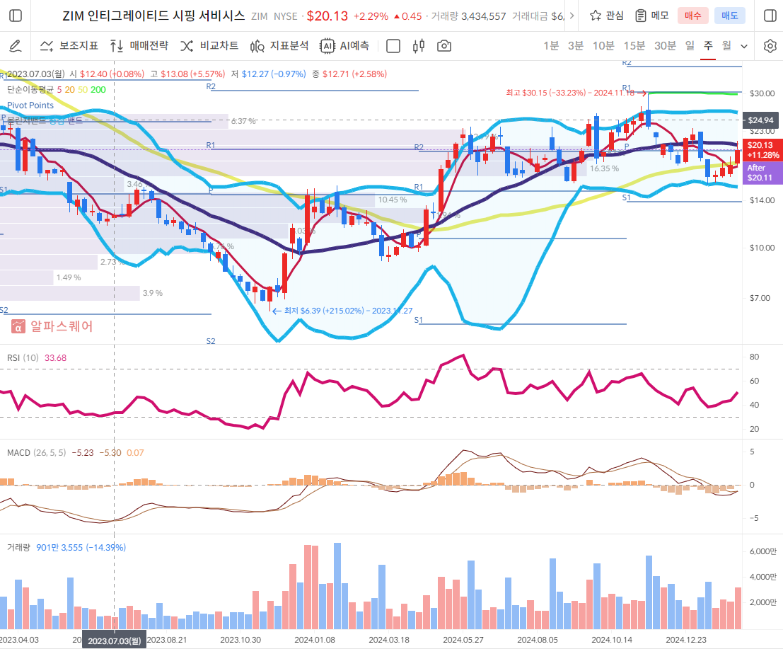The image size is (783, 649).
Task: Switch to 3분 timeframe
Action: point(575,46)
